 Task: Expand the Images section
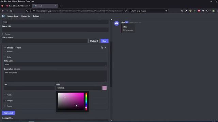(8, 101)
